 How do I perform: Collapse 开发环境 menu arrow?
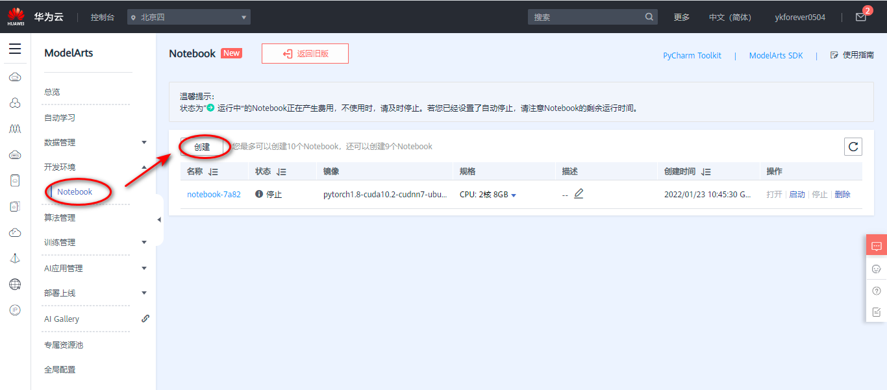coord(144,167)
